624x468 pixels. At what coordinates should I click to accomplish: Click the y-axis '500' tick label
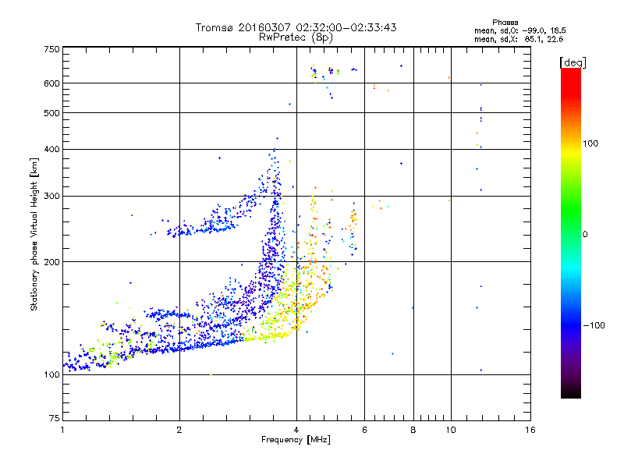tap(52, 113)
